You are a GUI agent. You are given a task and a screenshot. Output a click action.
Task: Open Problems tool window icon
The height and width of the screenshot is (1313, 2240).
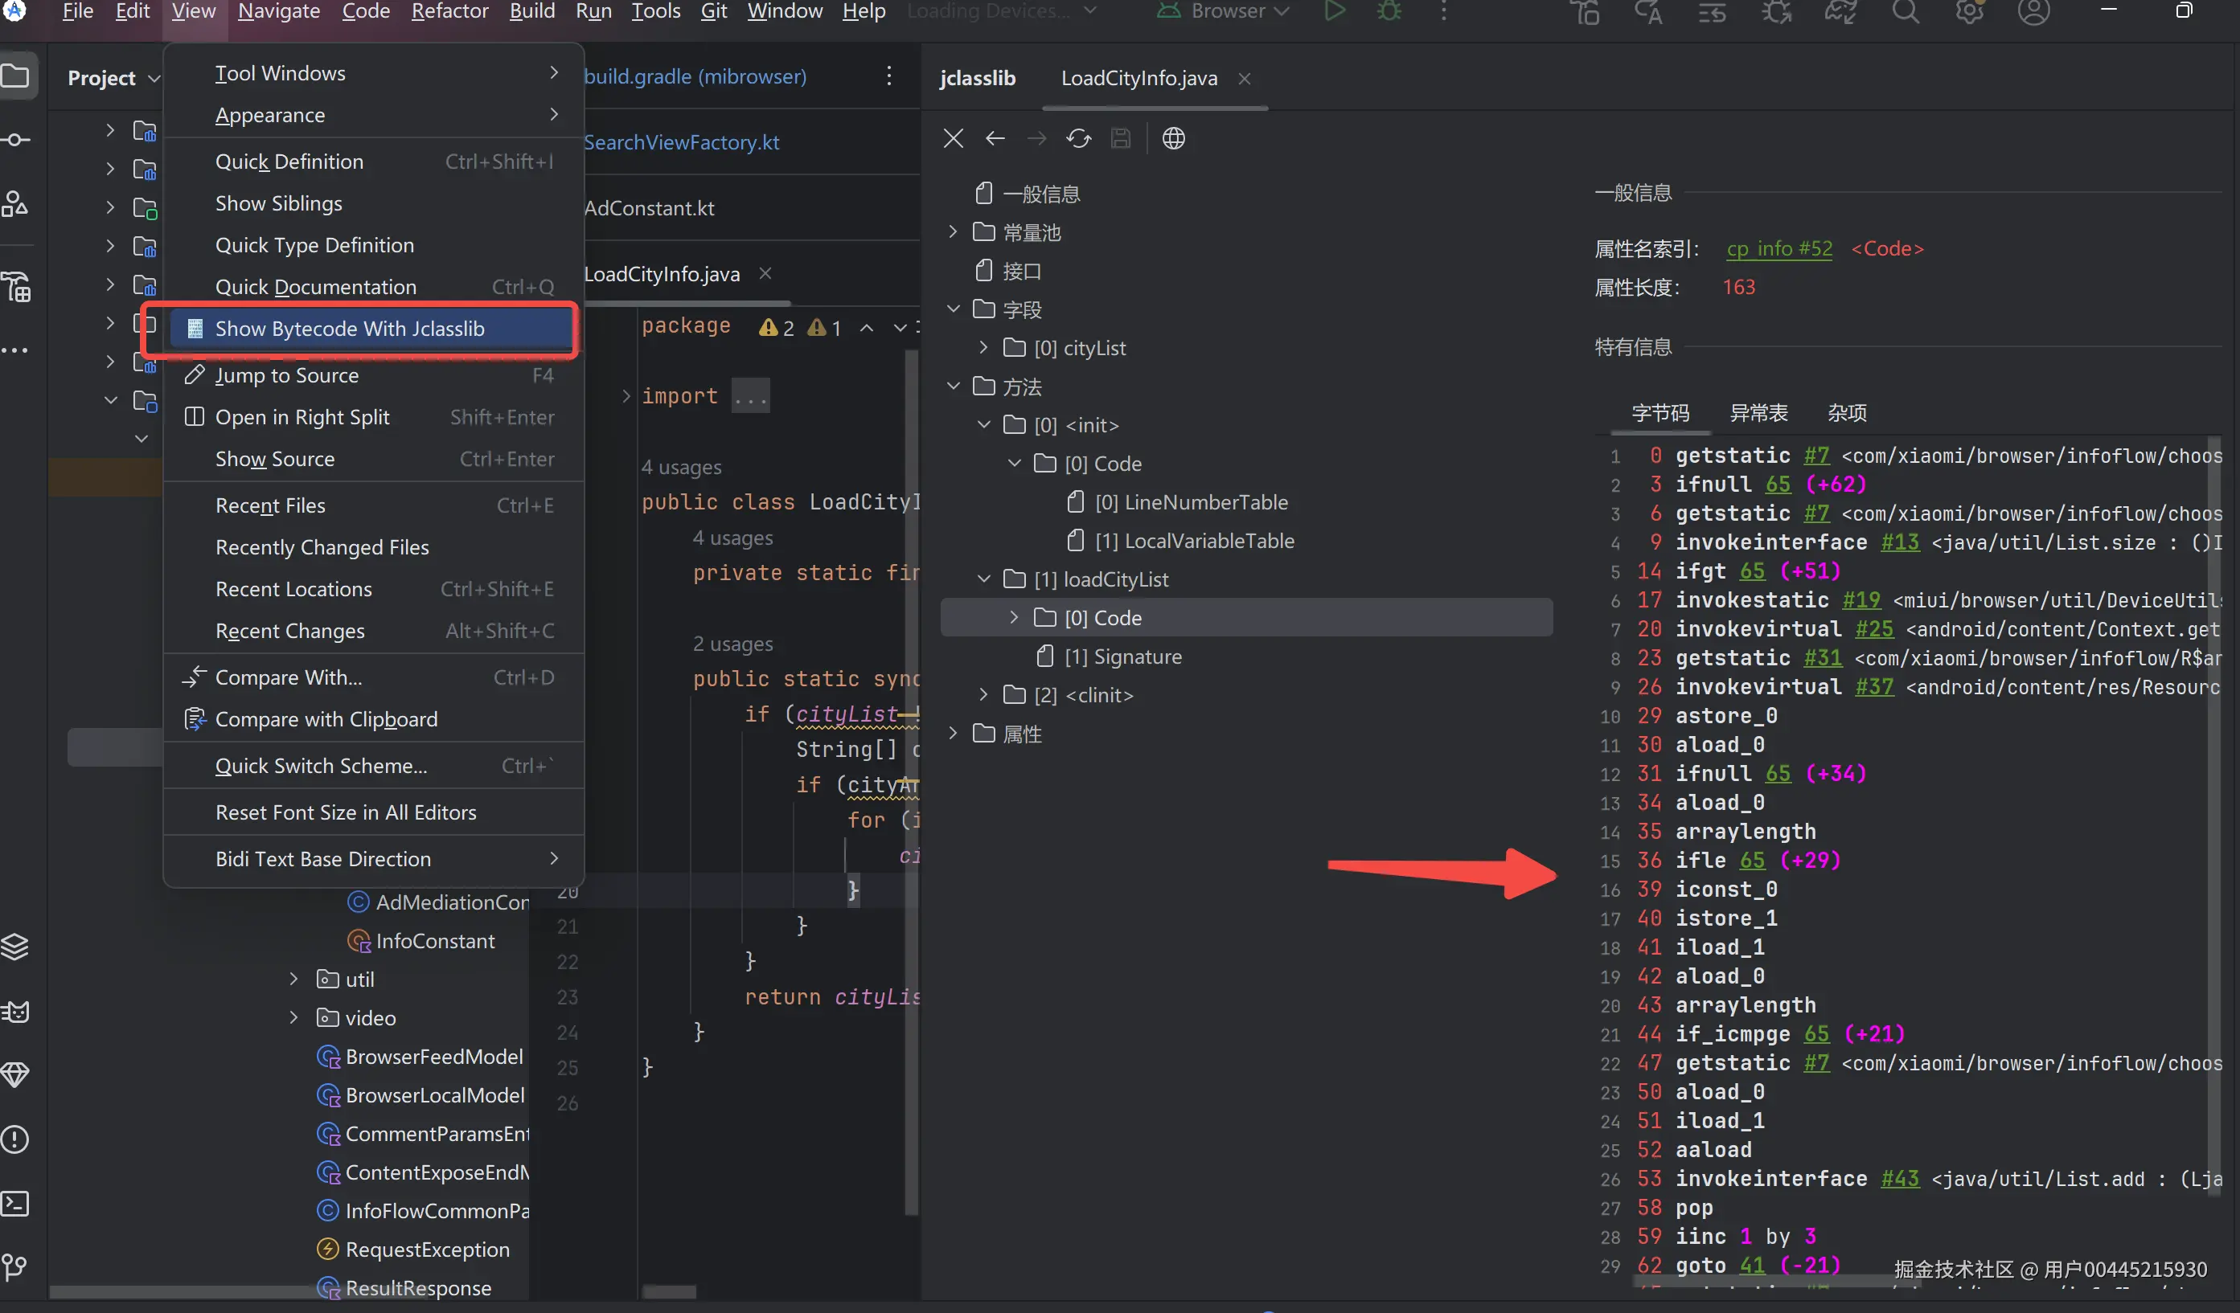pos(15,1139)
